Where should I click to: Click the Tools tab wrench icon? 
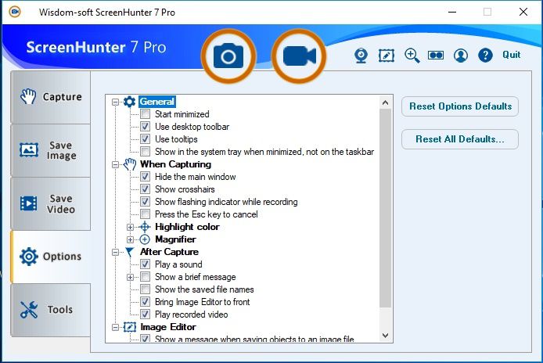tap(29, 310)
